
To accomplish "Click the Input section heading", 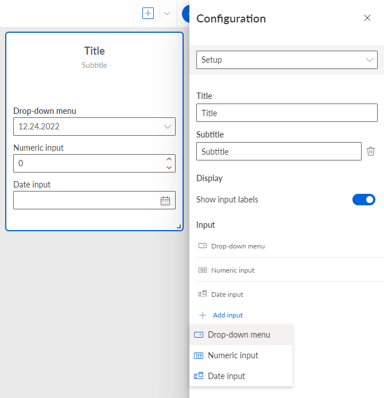I will (205, 225).
